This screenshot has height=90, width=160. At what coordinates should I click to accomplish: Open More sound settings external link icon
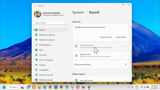pos(126,64)
